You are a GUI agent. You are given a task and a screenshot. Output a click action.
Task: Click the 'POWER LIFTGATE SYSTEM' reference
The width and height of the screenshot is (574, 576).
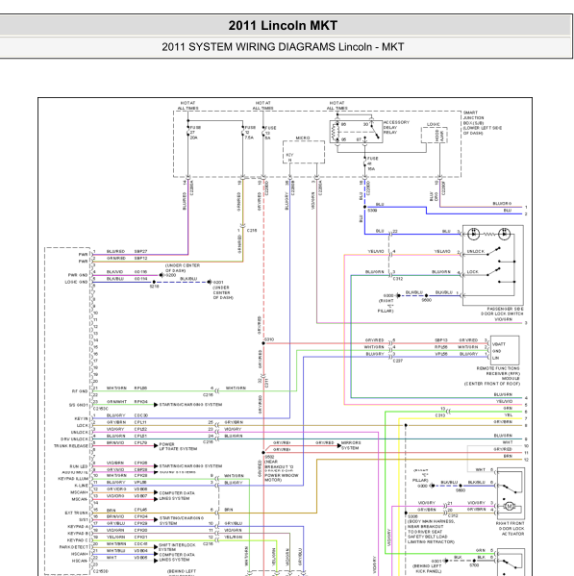click(x=178, y=447)
